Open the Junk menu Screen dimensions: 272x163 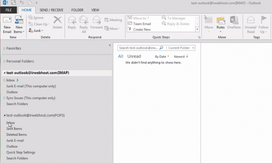coord(36,31)
